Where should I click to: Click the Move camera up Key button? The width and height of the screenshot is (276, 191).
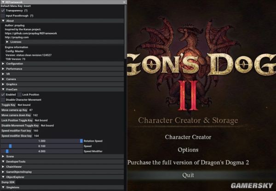[14, 110]
